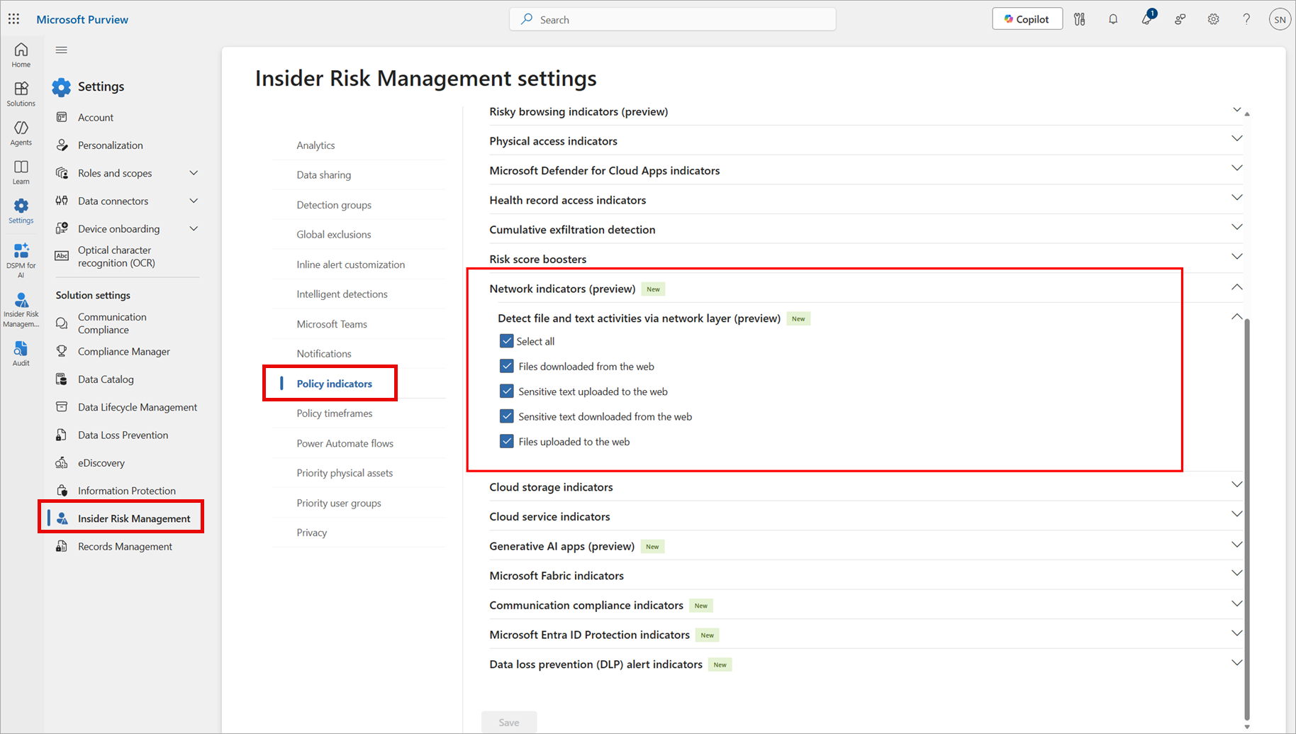Collapse navigation with hamburger icon

(x=62, y=50)
